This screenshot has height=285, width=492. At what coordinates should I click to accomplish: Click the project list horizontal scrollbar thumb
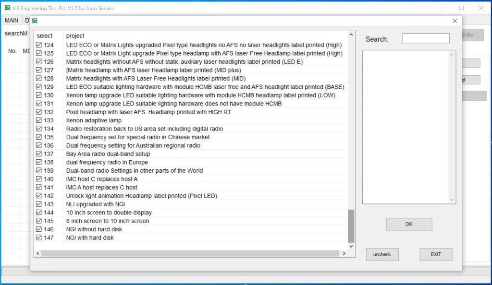(x=190, y=253)
